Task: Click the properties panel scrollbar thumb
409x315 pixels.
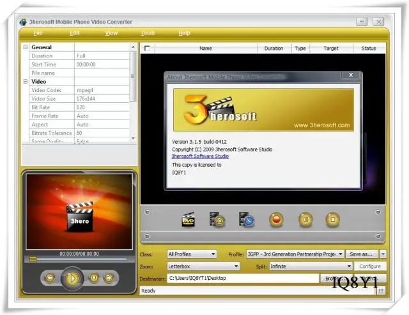Action: click(x=133, y=76)
